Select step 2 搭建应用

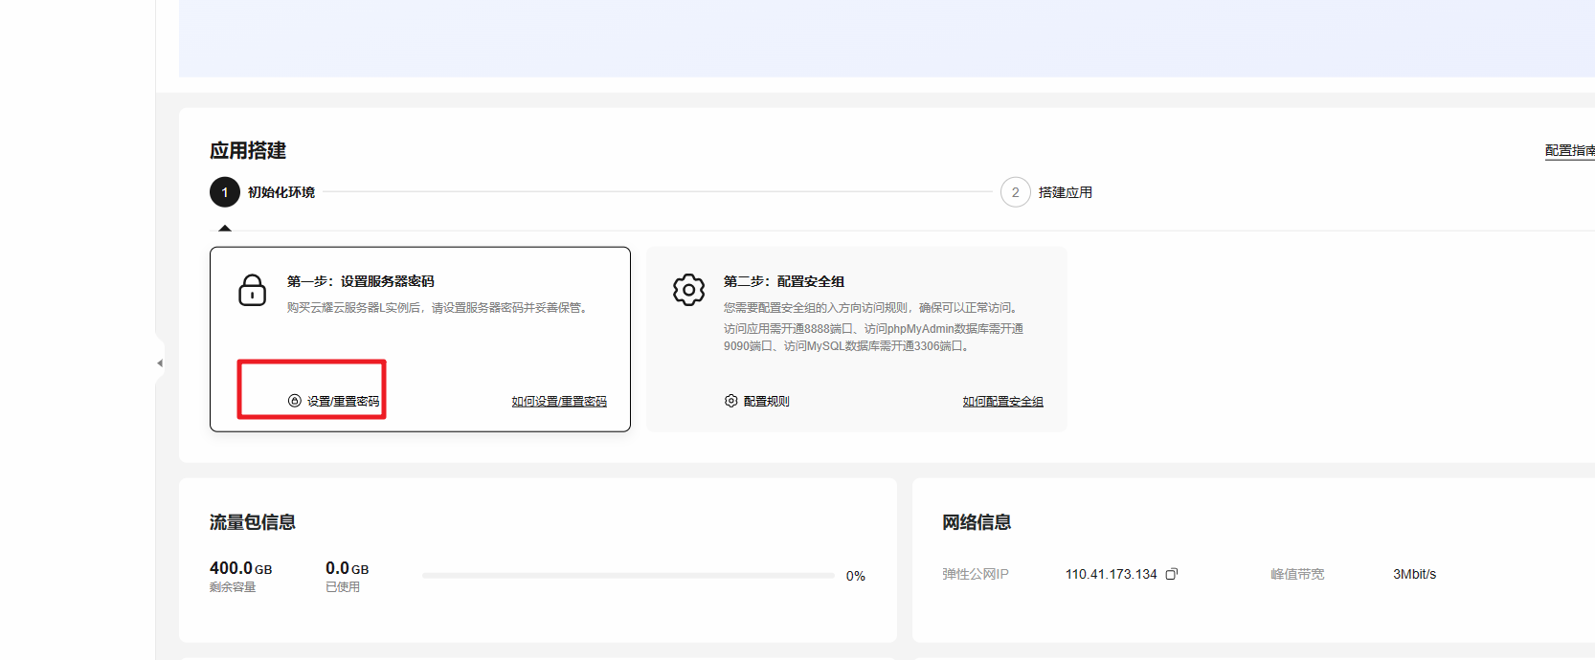pyautogui.click(x=1046, y=192)
